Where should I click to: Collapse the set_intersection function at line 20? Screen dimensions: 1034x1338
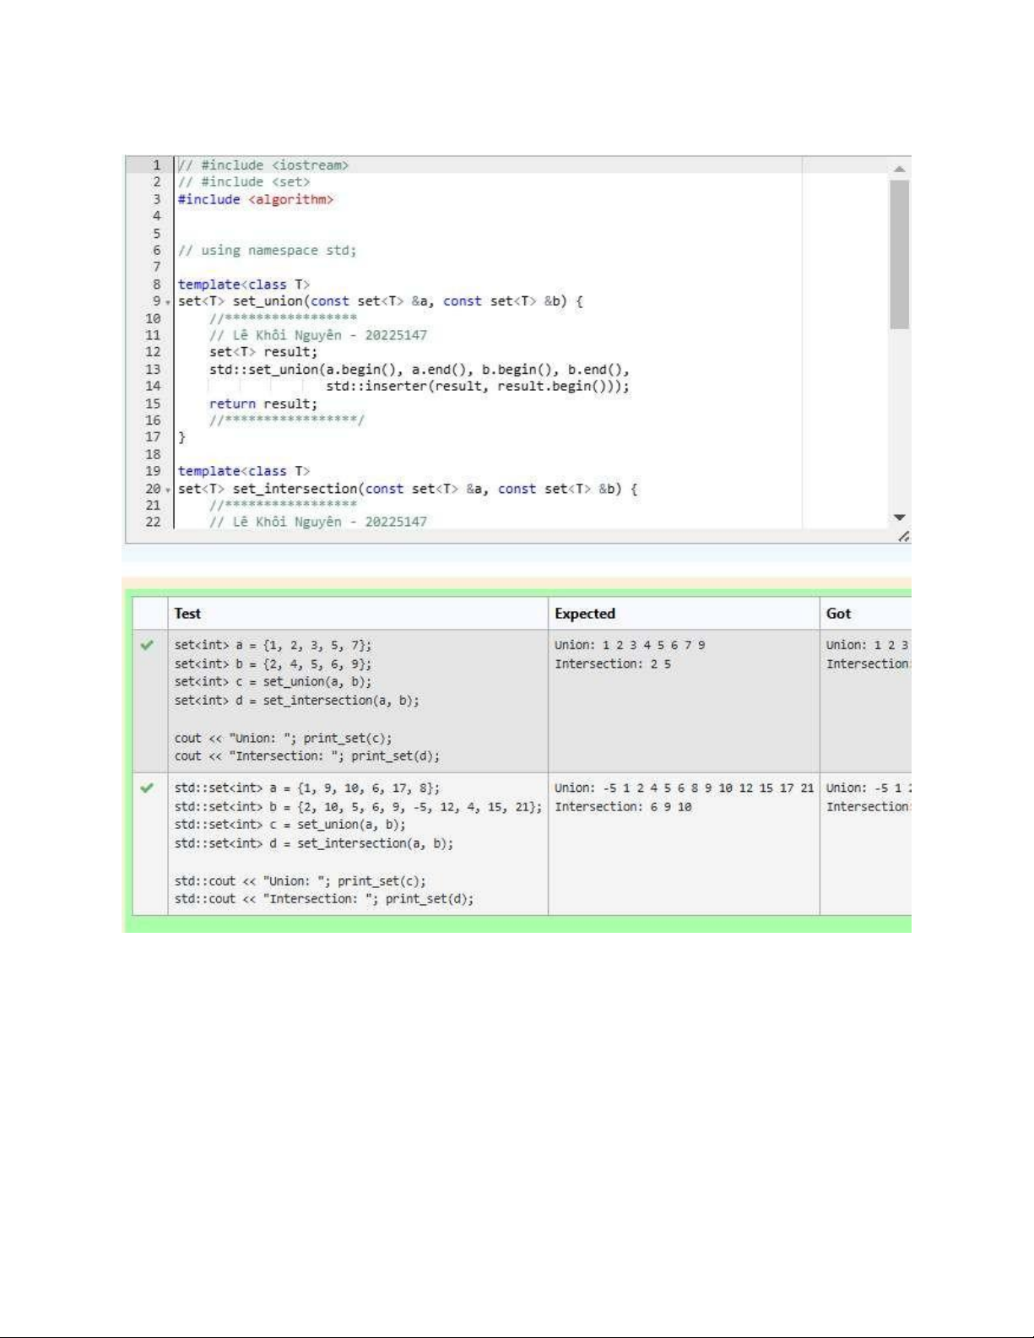pyautogui.click(x=168, y=490)
